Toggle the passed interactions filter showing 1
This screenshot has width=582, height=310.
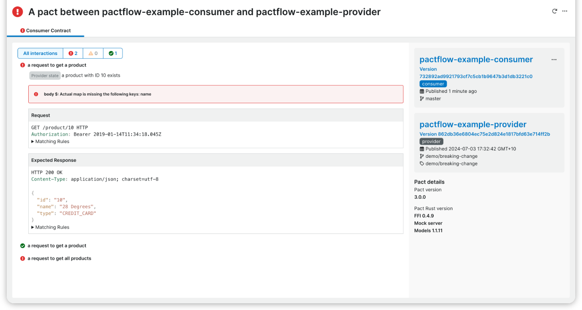coord(113,53)
